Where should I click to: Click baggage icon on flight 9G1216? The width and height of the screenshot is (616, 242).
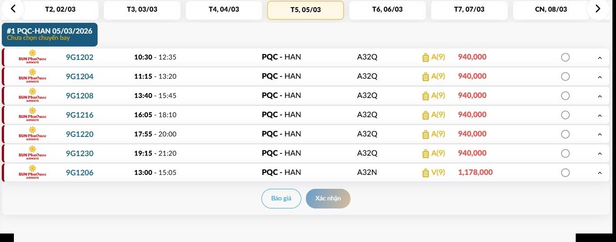[x=426, y=115]
